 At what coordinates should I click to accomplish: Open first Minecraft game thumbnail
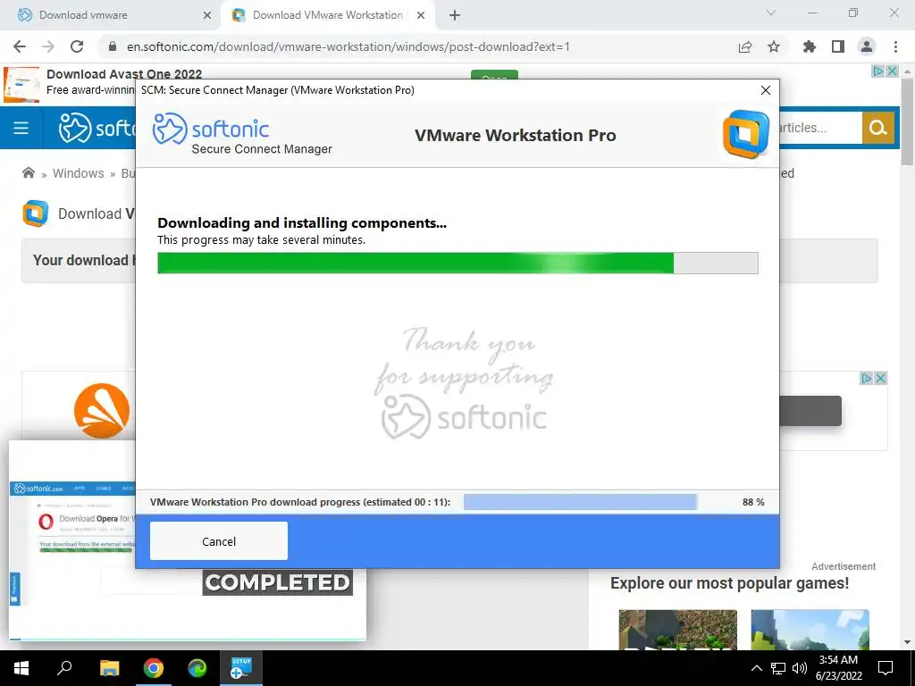tap(677, 630)
